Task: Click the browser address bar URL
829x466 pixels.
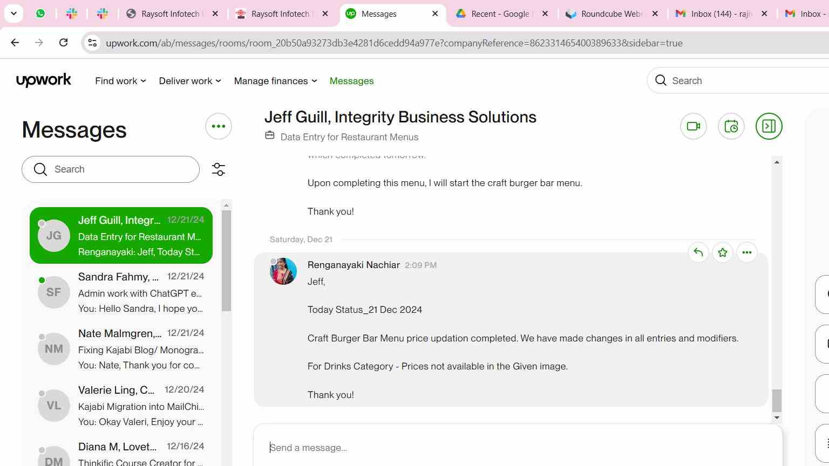Action: point(394,43)
